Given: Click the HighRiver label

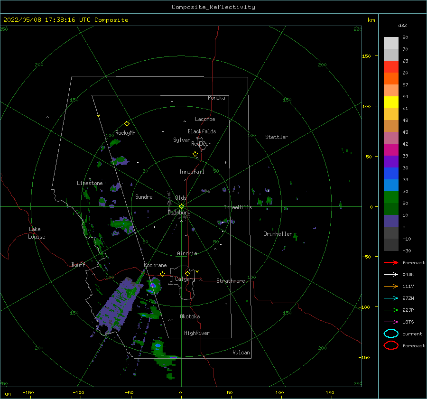Looking at the screenshot, I should (x=197, y=333).
